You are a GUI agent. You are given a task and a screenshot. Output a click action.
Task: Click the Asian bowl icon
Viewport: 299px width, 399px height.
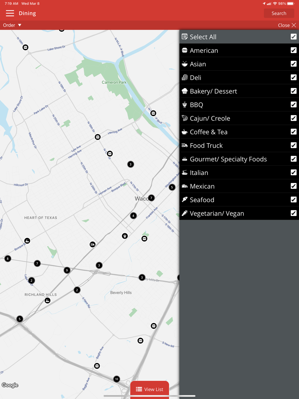click(x=185, y=64)
